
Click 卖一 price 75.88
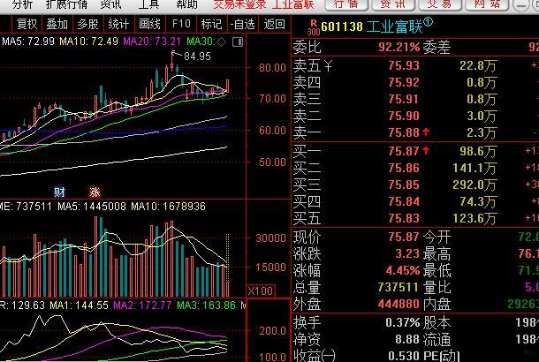pos(404,132)
